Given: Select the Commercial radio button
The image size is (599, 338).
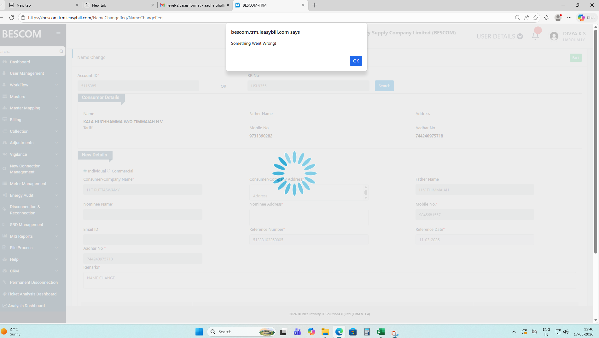Looking at the screenshot, I should pos(109,171).
